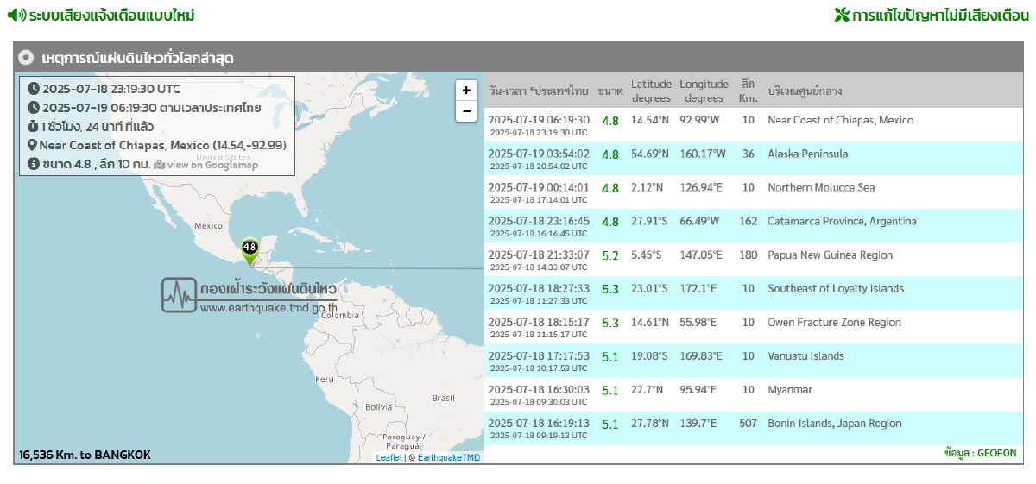Click the 2025-07-19 03:54:02 timestamp

point(539,154)
